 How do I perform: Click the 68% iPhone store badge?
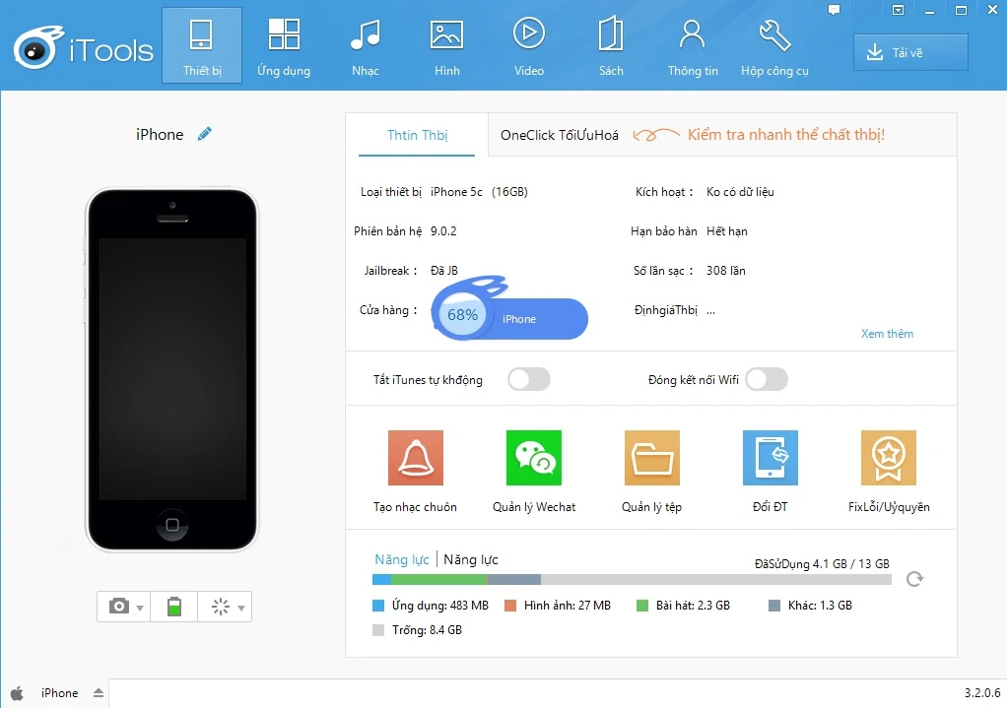point(509,309)
